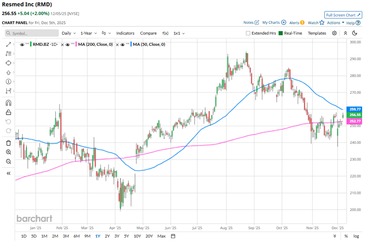The height and width of the screenshot is (241, 365).
Task: Click the green RMD.BZ color swatch
Action: [x=31, y=44]
